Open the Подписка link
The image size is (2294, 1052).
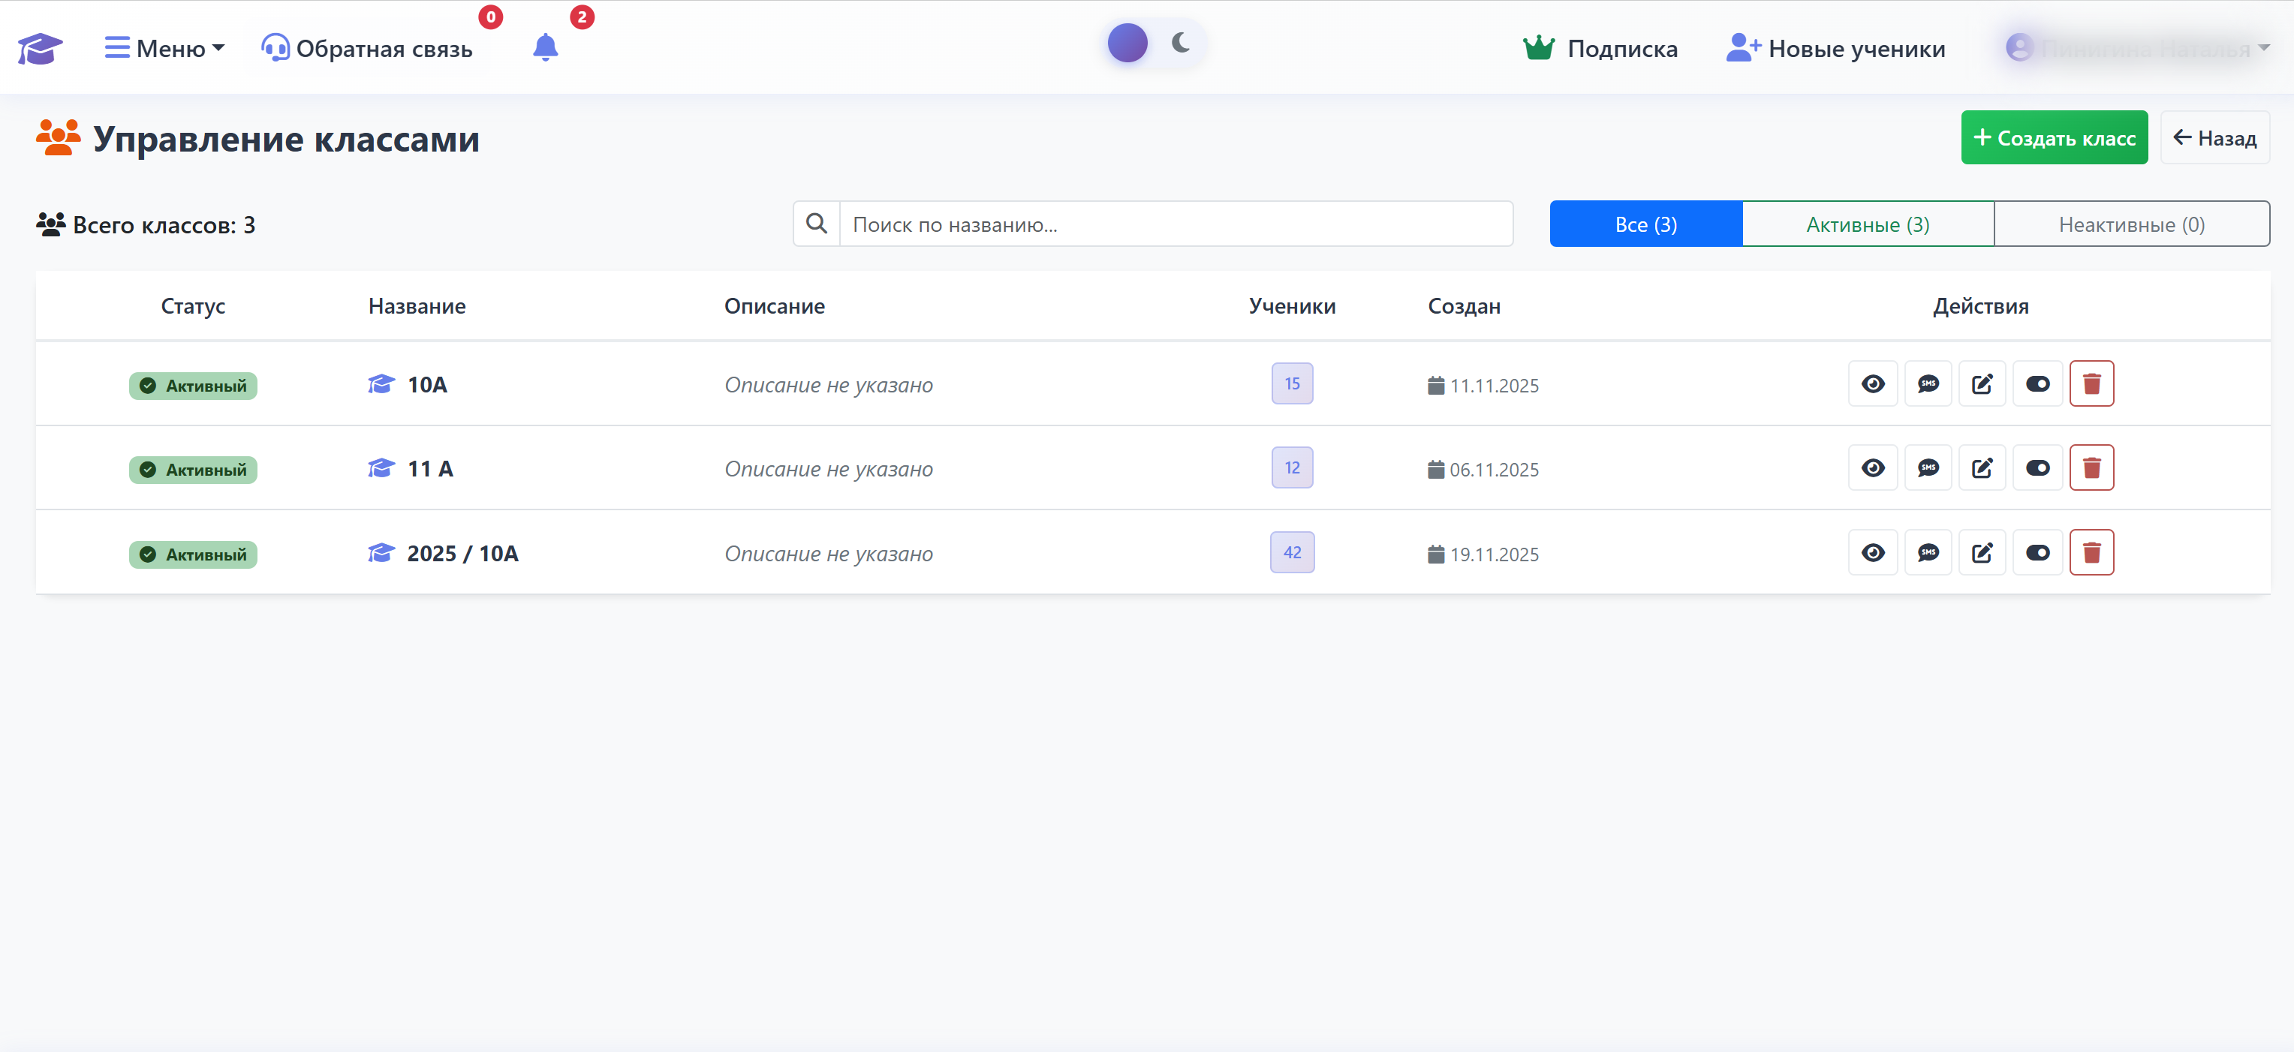[1600, 48]
